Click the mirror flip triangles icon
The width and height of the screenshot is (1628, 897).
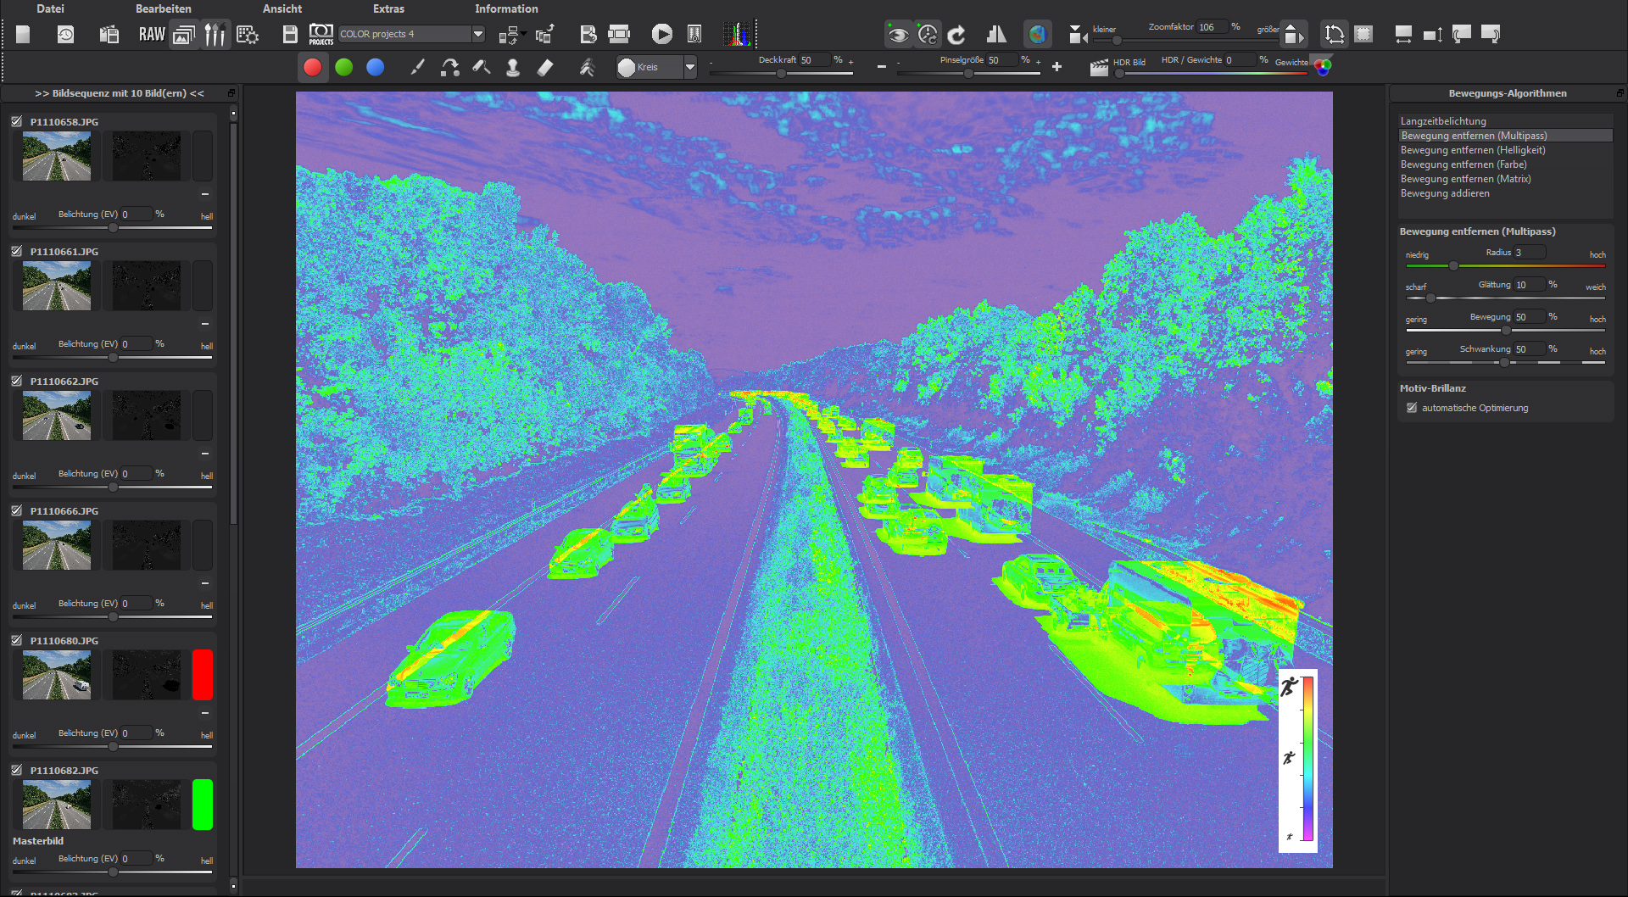pyautogui.click(x=996, y=35)
